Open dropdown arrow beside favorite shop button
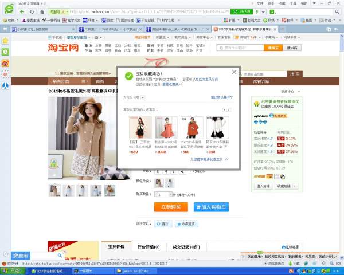This screenshot has height=275, width=344. tap(295, 186)
